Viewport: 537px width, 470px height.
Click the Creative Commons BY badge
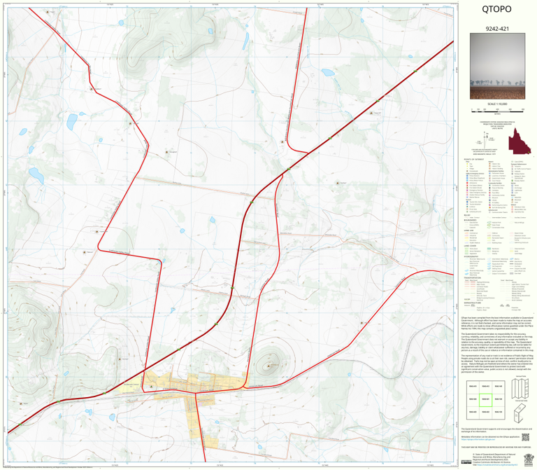coord(466,462)
